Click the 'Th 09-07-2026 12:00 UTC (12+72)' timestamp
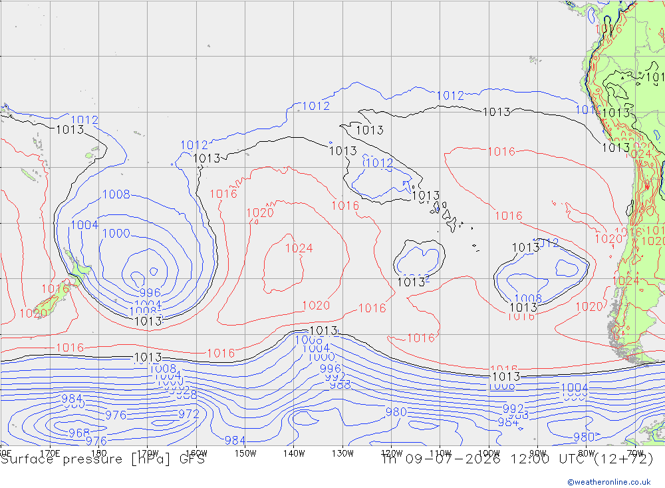The width and height of the screenshot is (665, 488). click(x=517, y=459)
